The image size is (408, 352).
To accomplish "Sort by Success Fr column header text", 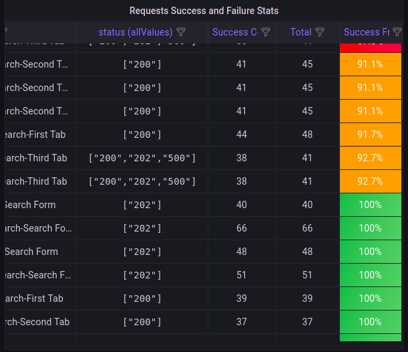I will click(x=366, y=32).
